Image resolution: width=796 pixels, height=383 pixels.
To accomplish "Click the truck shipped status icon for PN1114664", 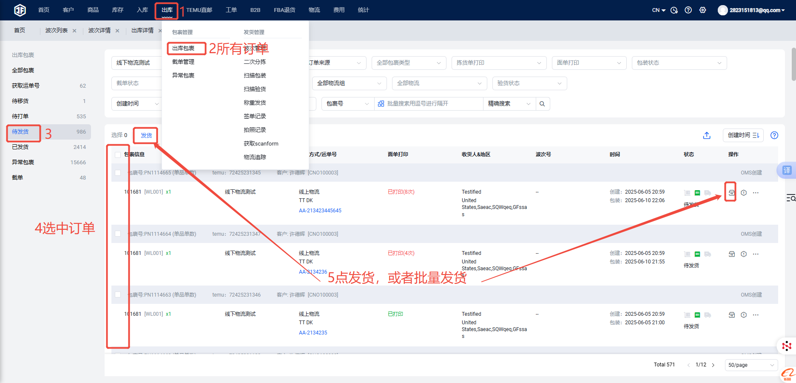I will pyautogui.click(x=708, y=254).
